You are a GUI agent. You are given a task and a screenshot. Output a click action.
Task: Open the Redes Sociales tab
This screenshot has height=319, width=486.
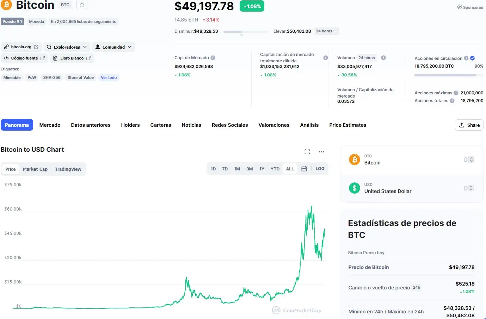(x=230, y=125)
